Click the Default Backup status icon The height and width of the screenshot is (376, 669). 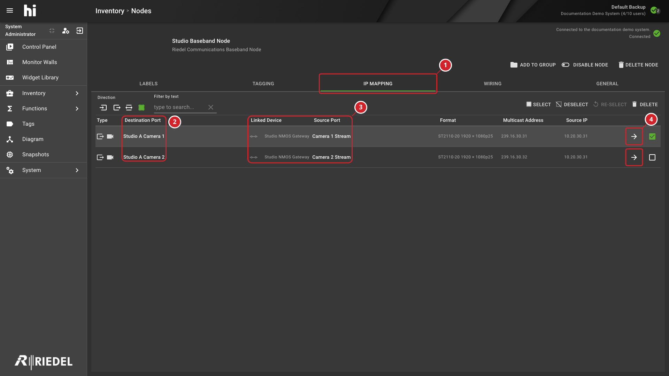(x=655, y=10)
